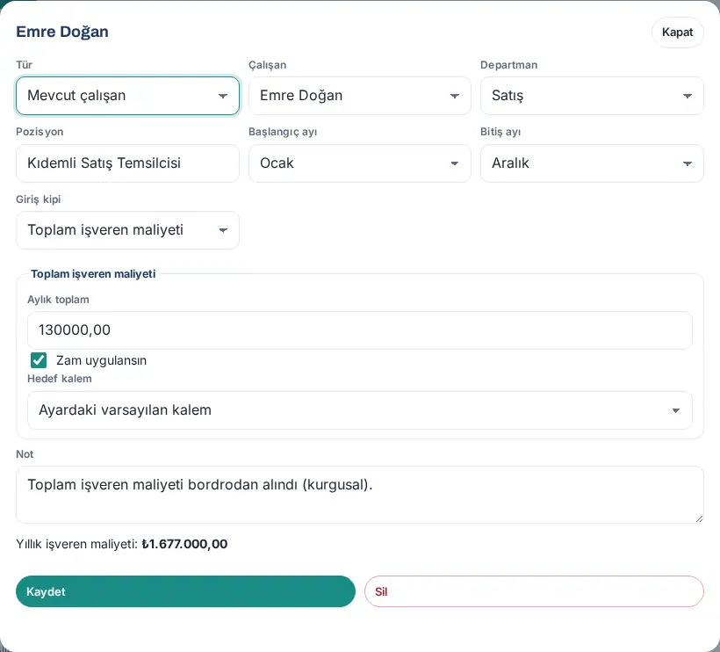The height and width of the screenshot is (652, 720).
Task: Open the Bitiş ayı dropdown showing Aralık
Action: (x=592, y=163)
